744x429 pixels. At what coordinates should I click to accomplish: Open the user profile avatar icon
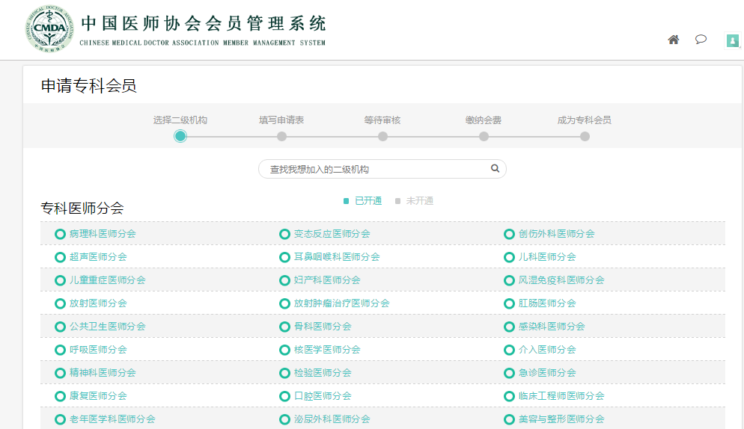[733, 41]
